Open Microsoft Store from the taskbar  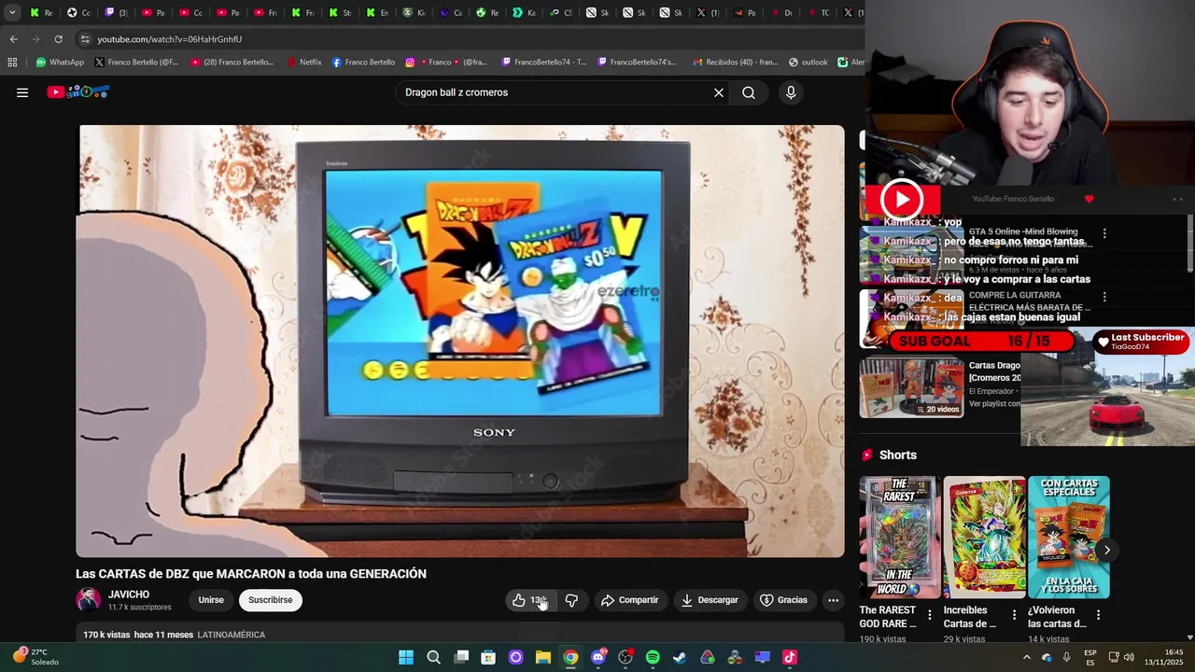488,657
